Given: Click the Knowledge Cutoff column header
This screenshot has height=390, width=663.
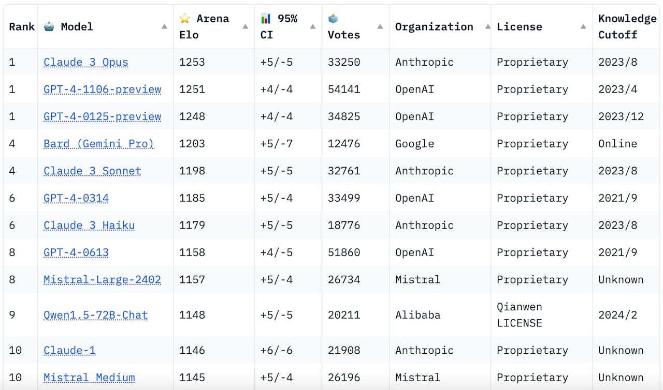Looking at the screenshot, I should (x=626, y=26).
